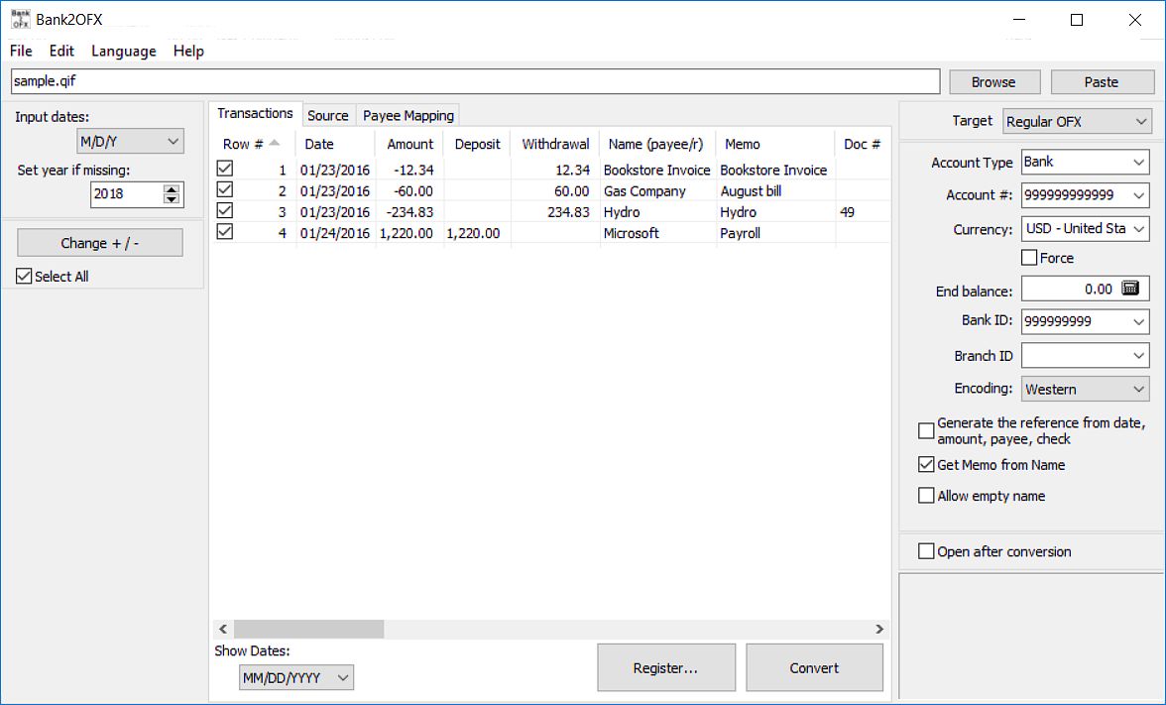This screenshot has height=705, width=1166.
Task: Open the Help menu
Action: click(x=188, y=51)
